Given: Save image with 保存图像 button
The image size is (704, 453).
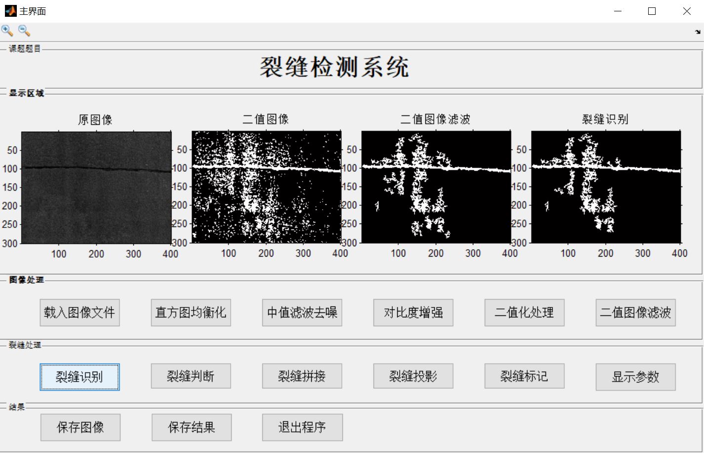Looking at the screenshot, I should click(81, 427).
